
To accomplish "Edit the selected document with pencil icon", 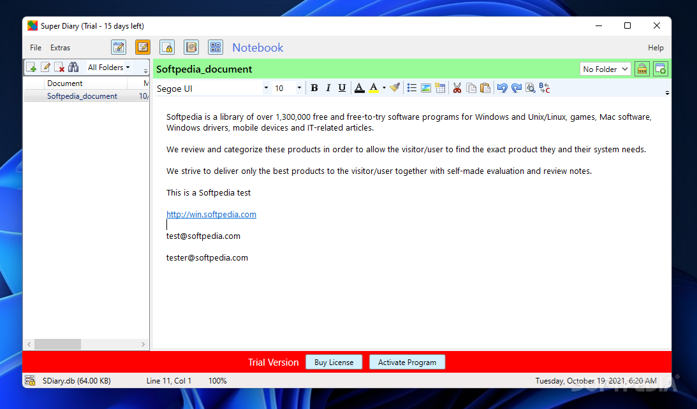I will coord(45,67).
